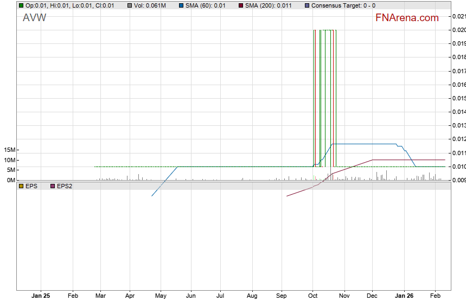Click the Oct date axis label

313,296
